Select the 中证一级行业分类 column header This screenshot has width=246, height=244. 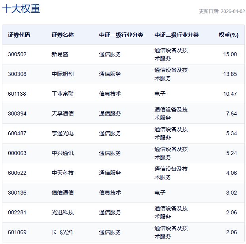click(x=121, y=35)
